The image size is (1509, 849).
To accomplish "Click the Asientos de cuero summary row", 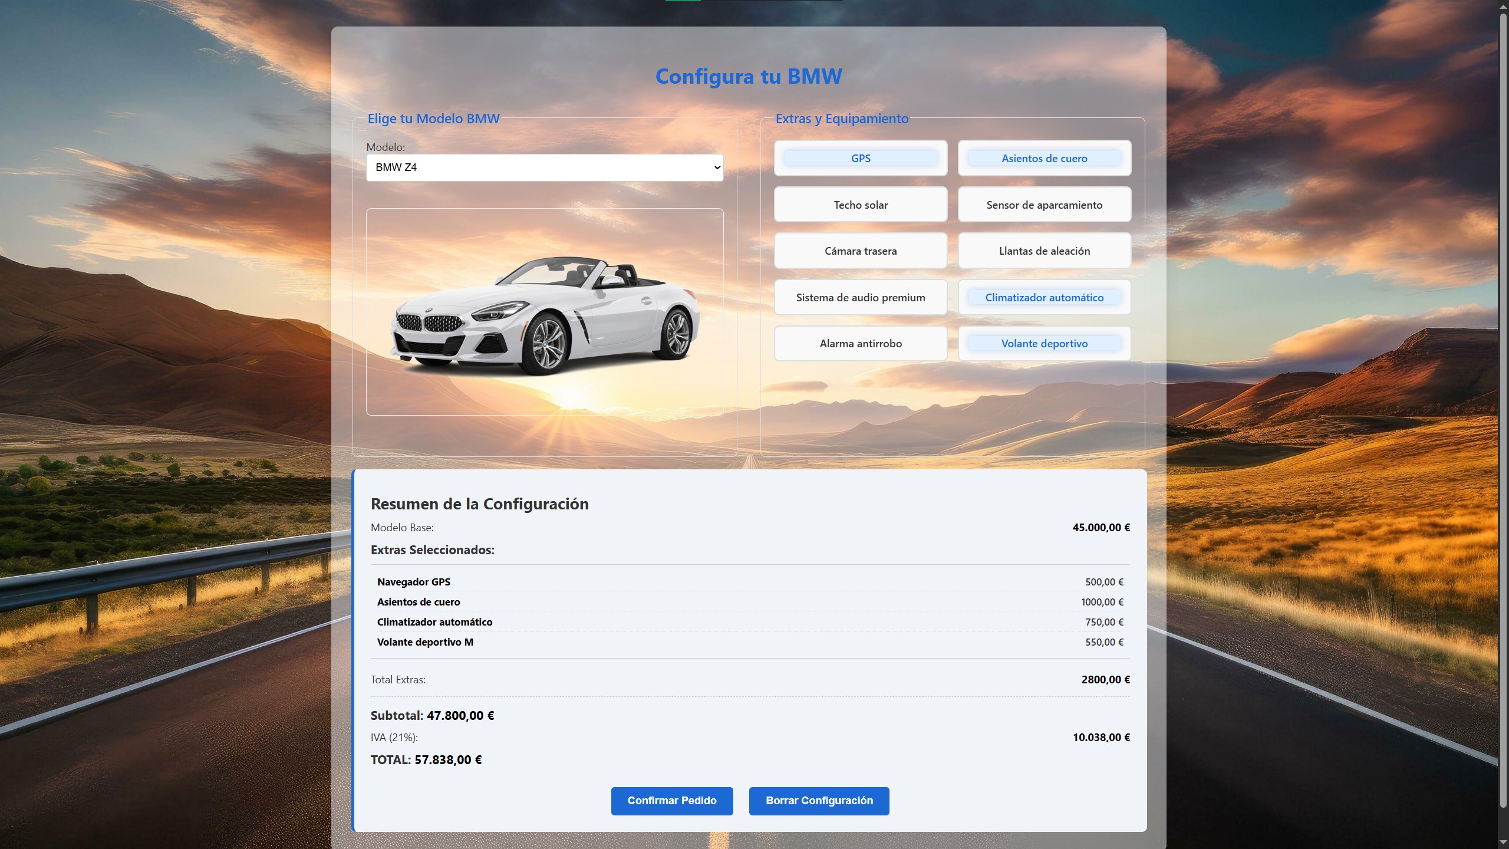I will pos(750,602).
